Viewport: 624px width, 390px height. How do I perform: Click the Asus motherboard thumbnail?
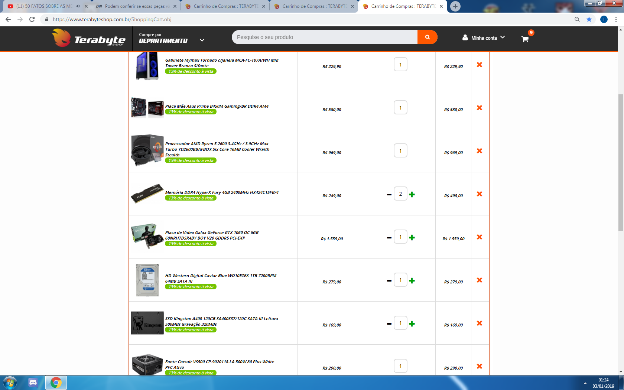pos(147,107)
